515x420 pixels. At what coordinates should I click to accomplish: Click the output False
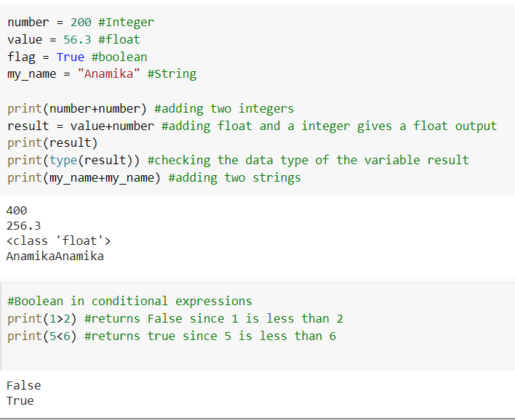pyautogui.click(x=24, y=386)
